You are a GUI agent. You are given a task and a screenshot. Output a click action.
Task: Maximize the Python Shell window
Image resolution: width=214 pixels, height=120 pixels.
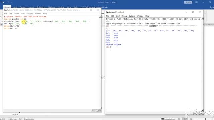pyautogui.click(x=193, y=12)
